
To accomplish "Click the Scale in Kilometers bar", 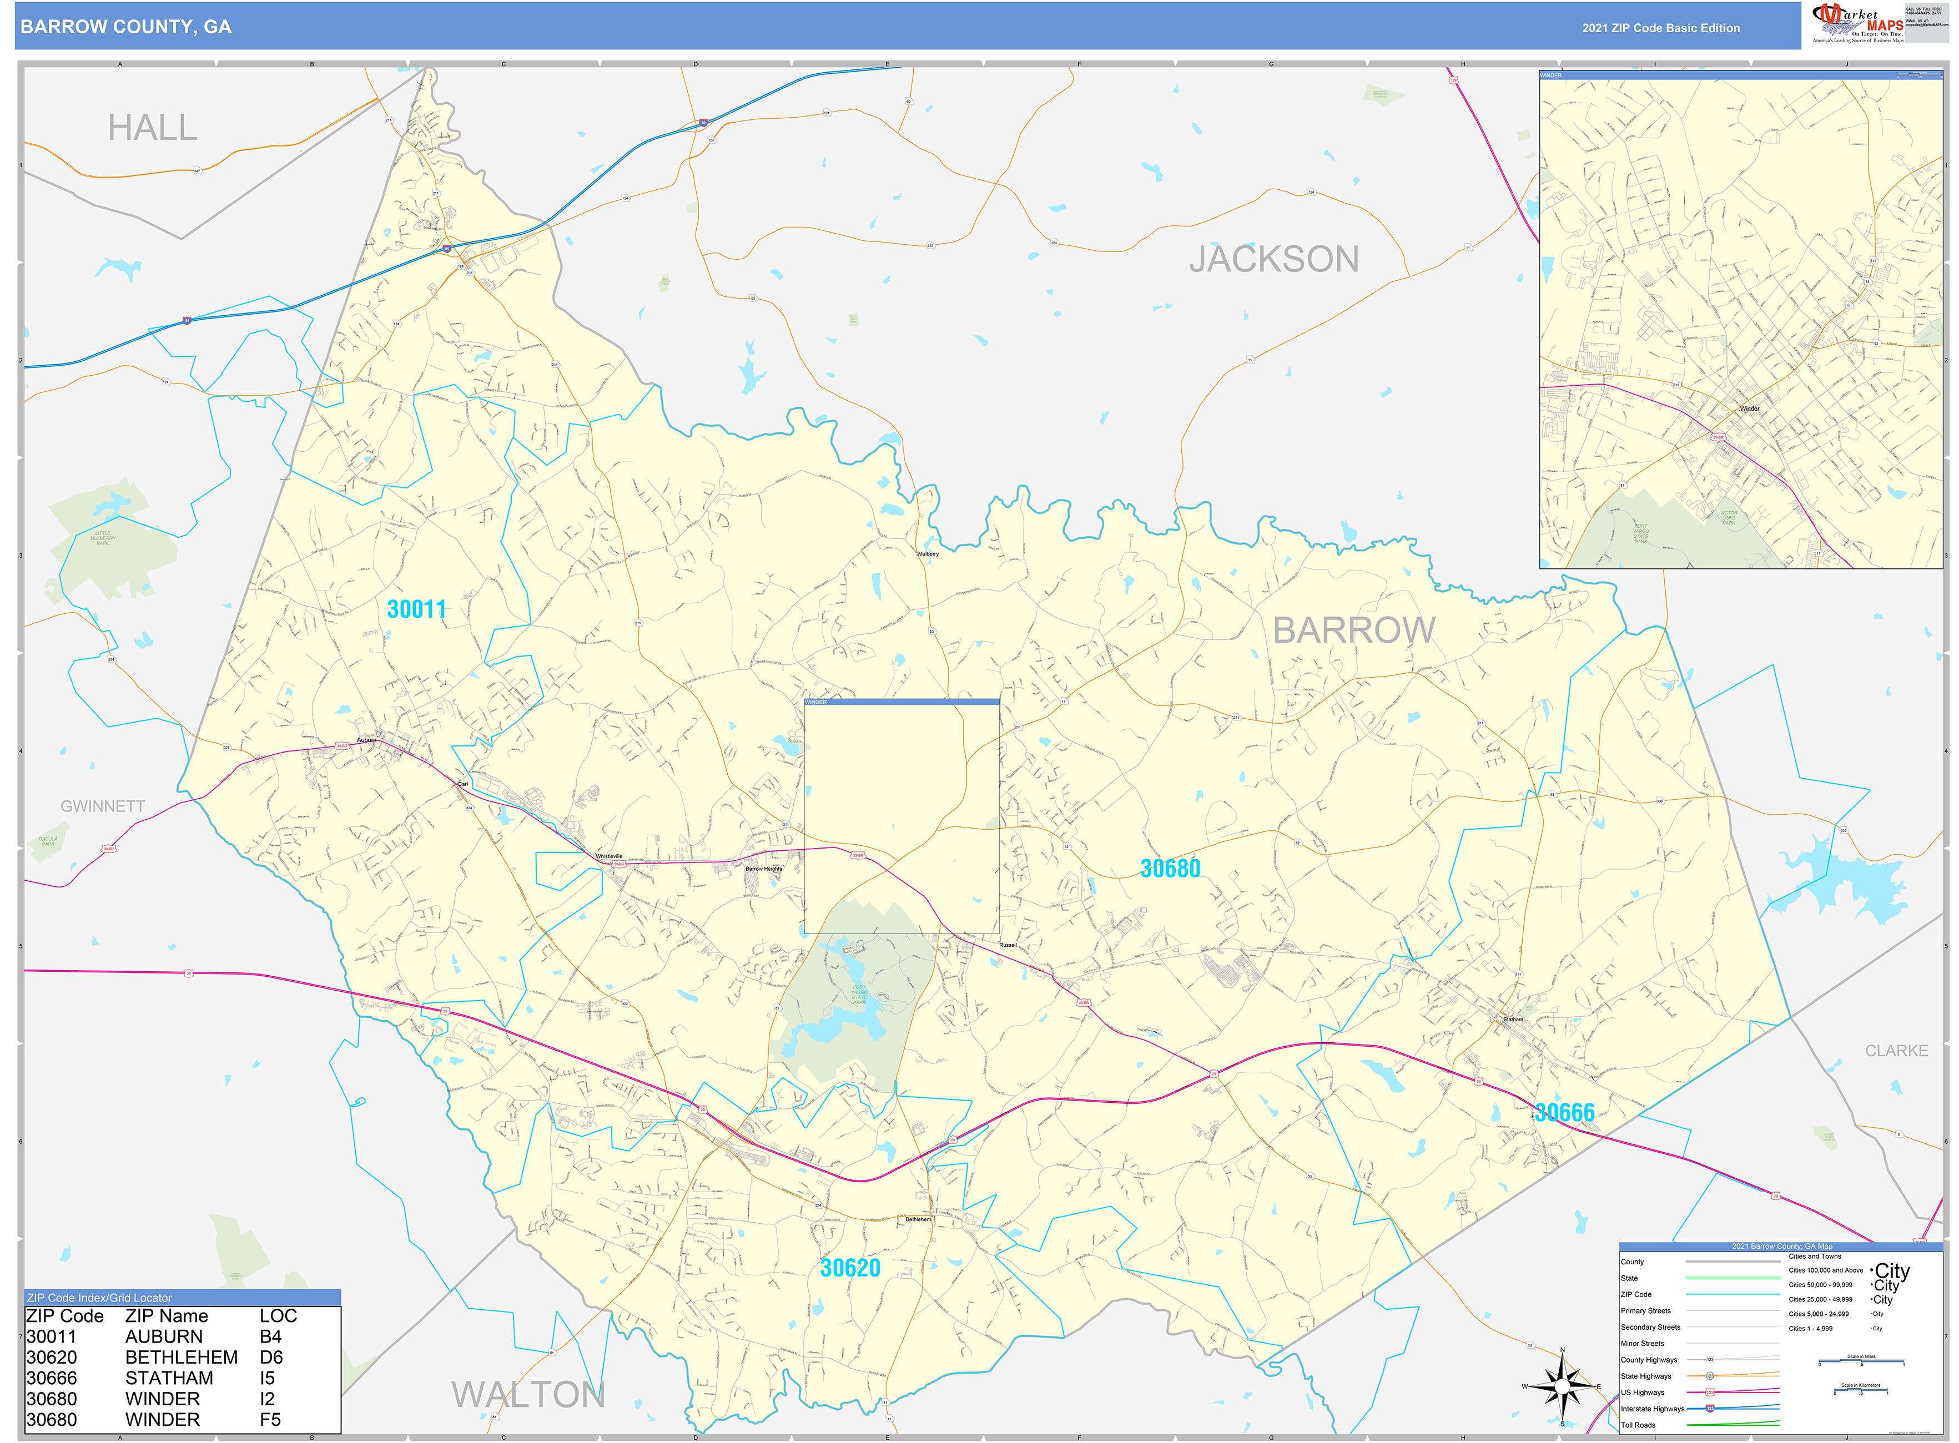I will (1860, 1390).
